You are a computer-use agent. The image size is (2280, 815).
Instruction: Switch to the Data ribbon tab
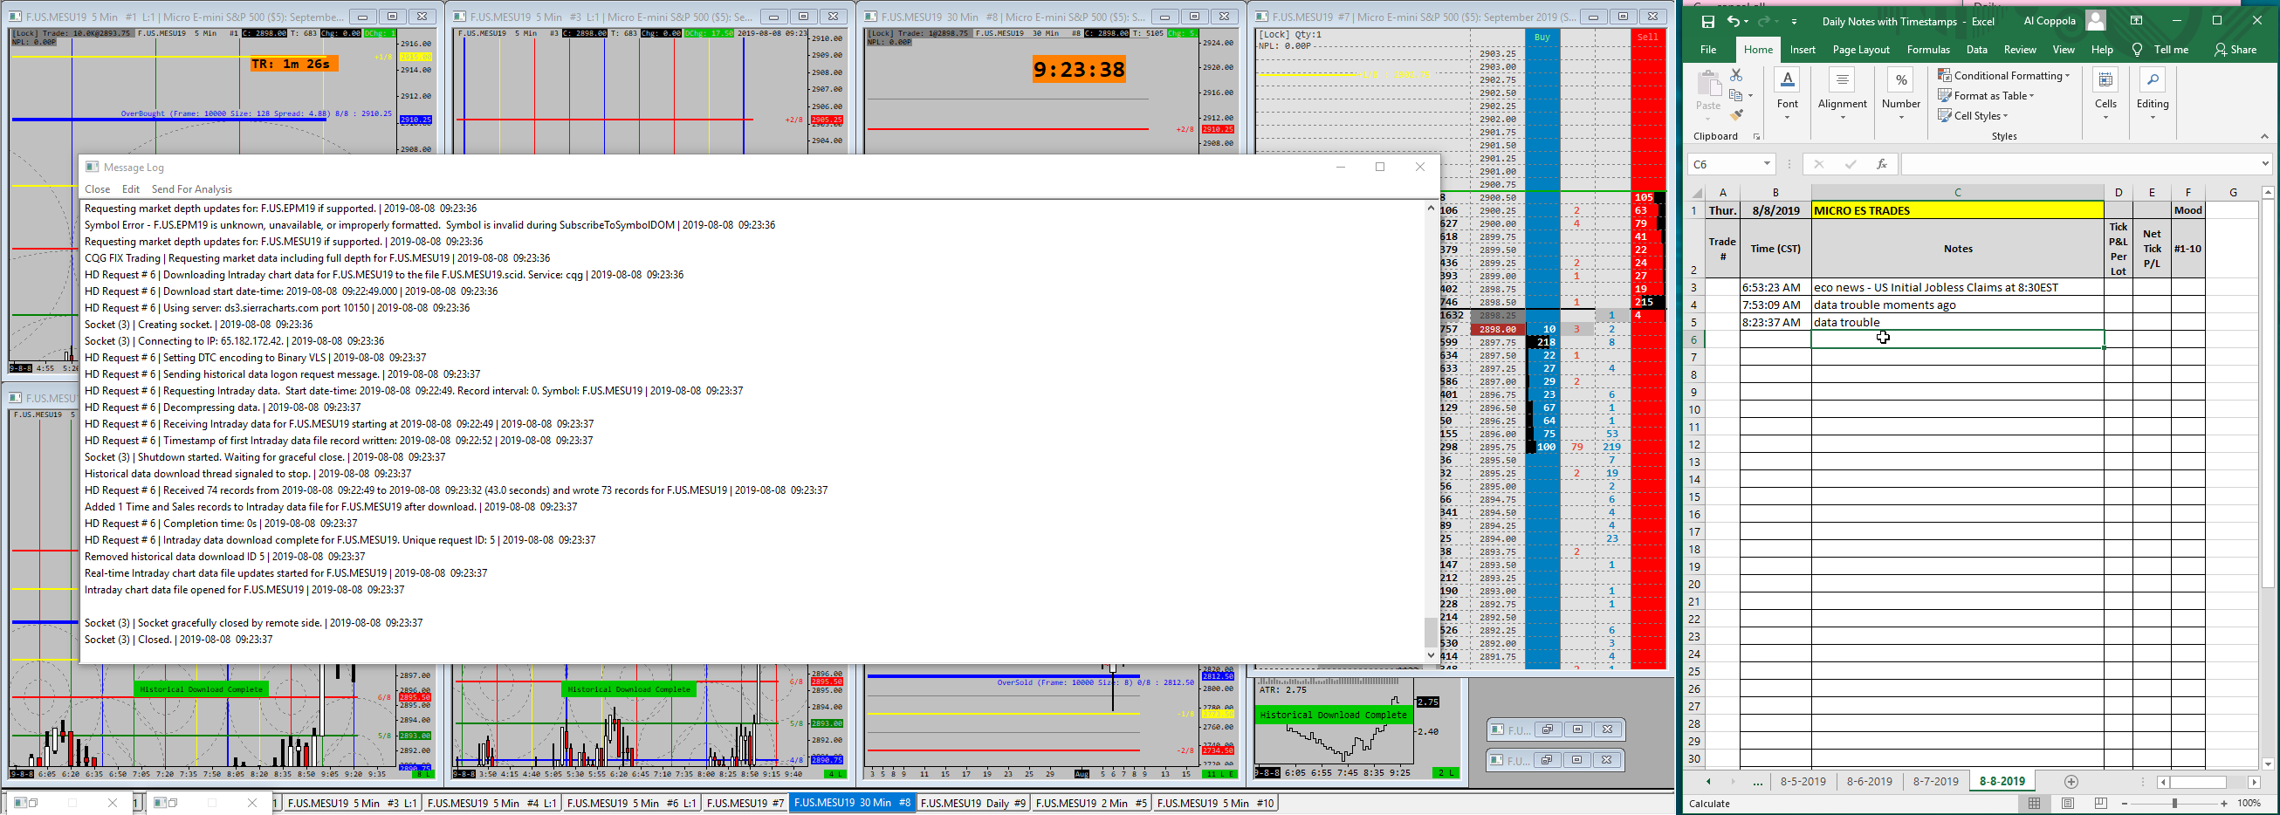click(1976, 50)
